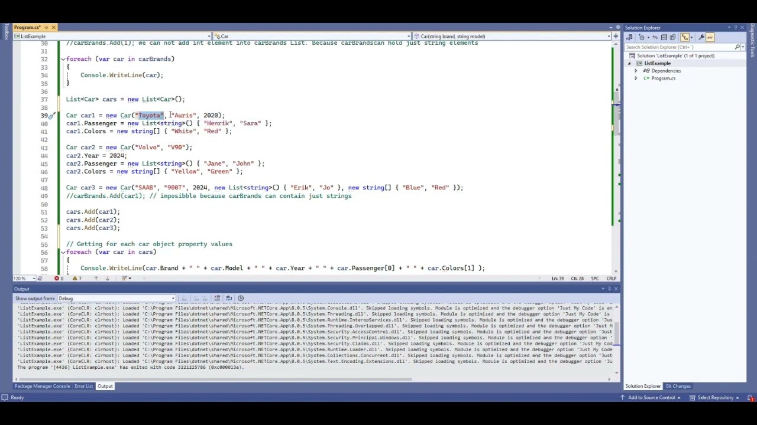Click magnifier search icon in Solution Explorer
This screenshot has width=757, height=425.
pyautogui.click(x=737, y=47)
